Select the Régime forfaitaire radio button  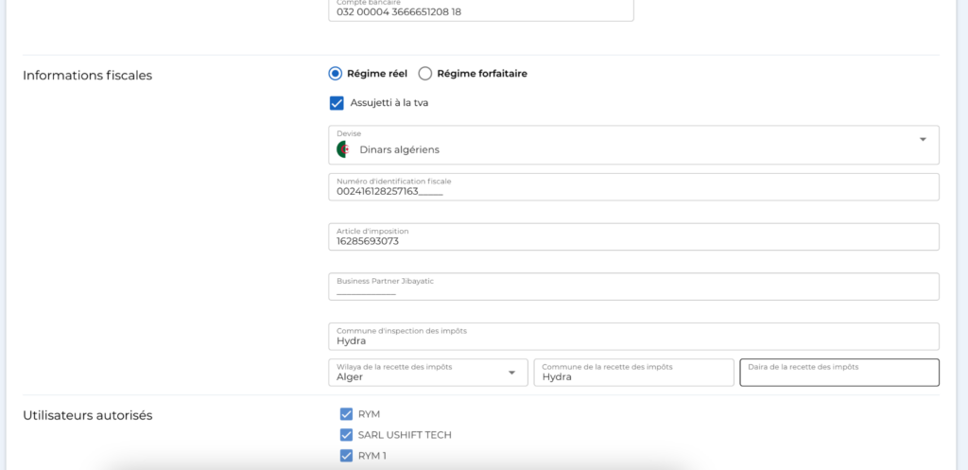pos(424,74)
